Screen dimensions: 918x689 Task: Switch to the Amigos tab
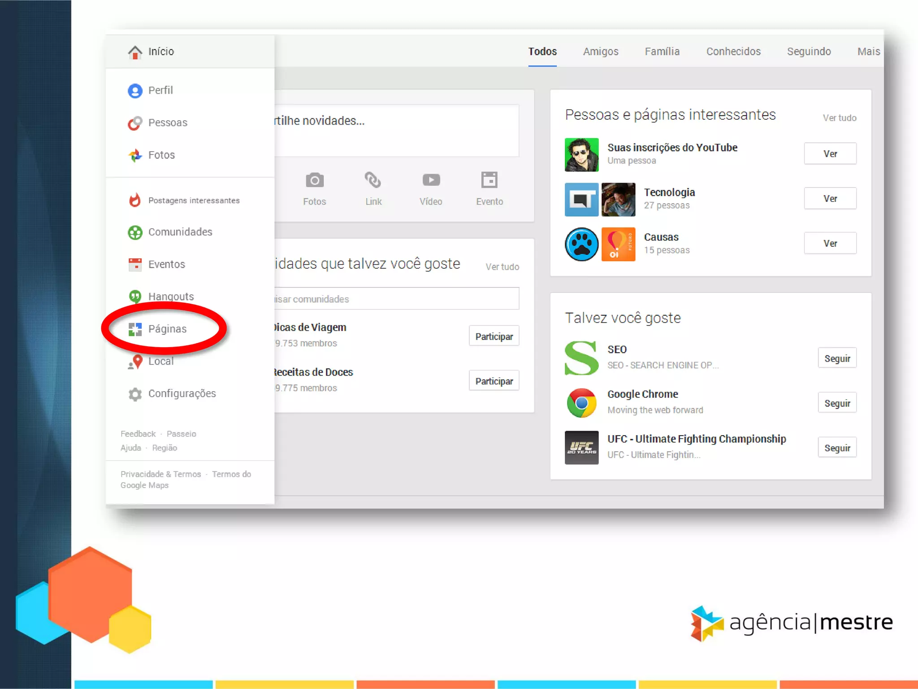pyautogui.click(x=600, y=52)
